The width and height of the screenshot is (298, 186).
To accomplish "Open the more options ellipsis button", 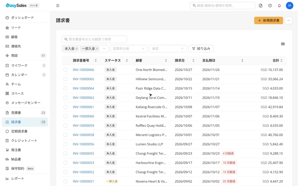I will pos(289,20).
